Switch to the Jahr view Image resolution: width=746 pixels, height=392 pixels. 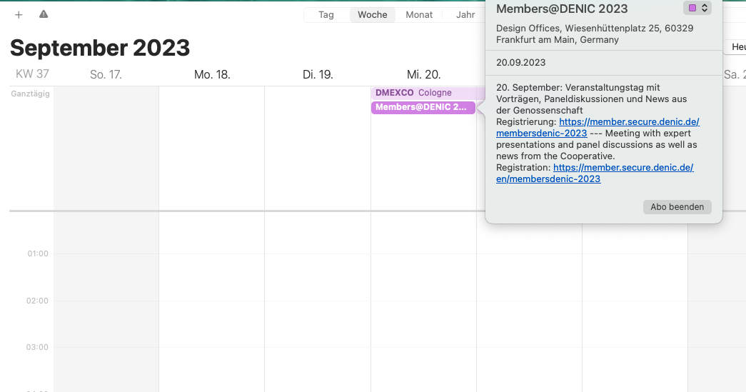[465, 15]
